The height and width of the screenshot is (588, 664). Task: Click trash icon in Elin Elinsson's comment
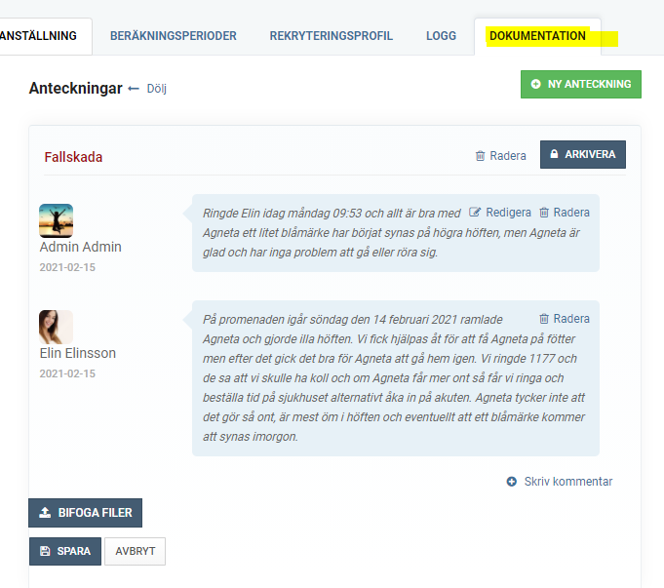(544, 318)
